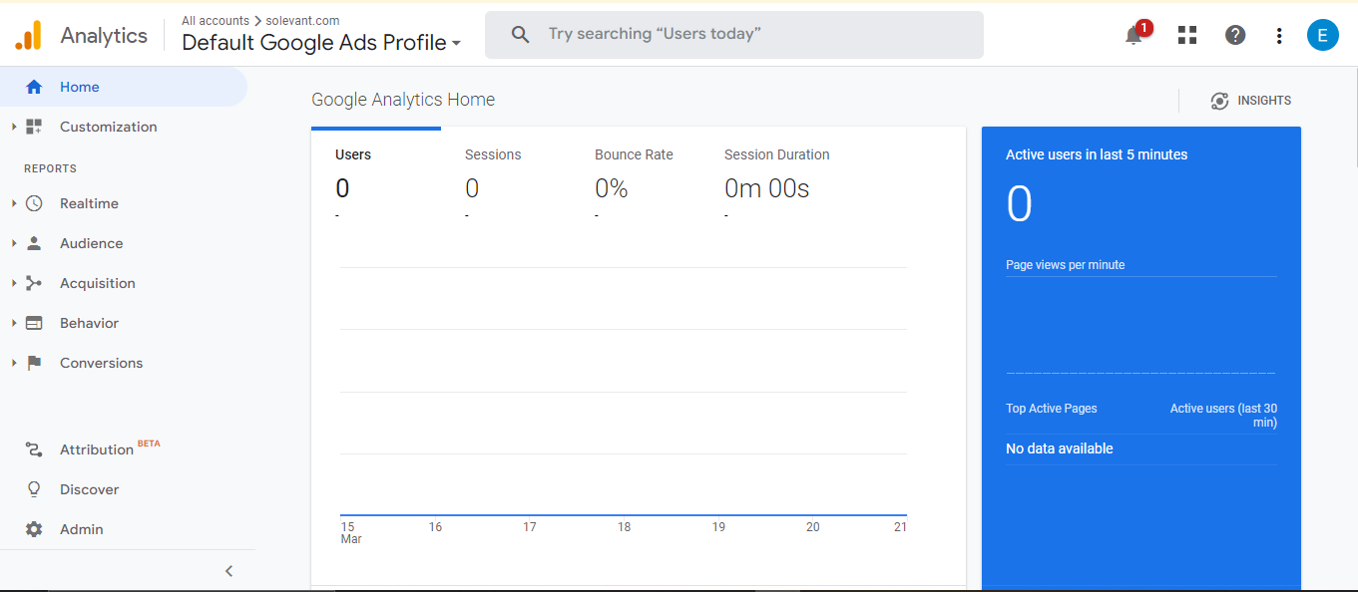Click the solevant.com breadcrumb link

(x=300, y=20)
